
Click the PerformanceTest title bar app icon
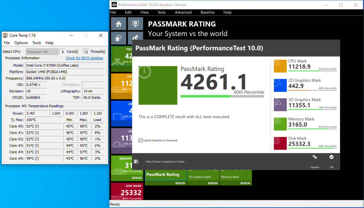pos(114,5)
